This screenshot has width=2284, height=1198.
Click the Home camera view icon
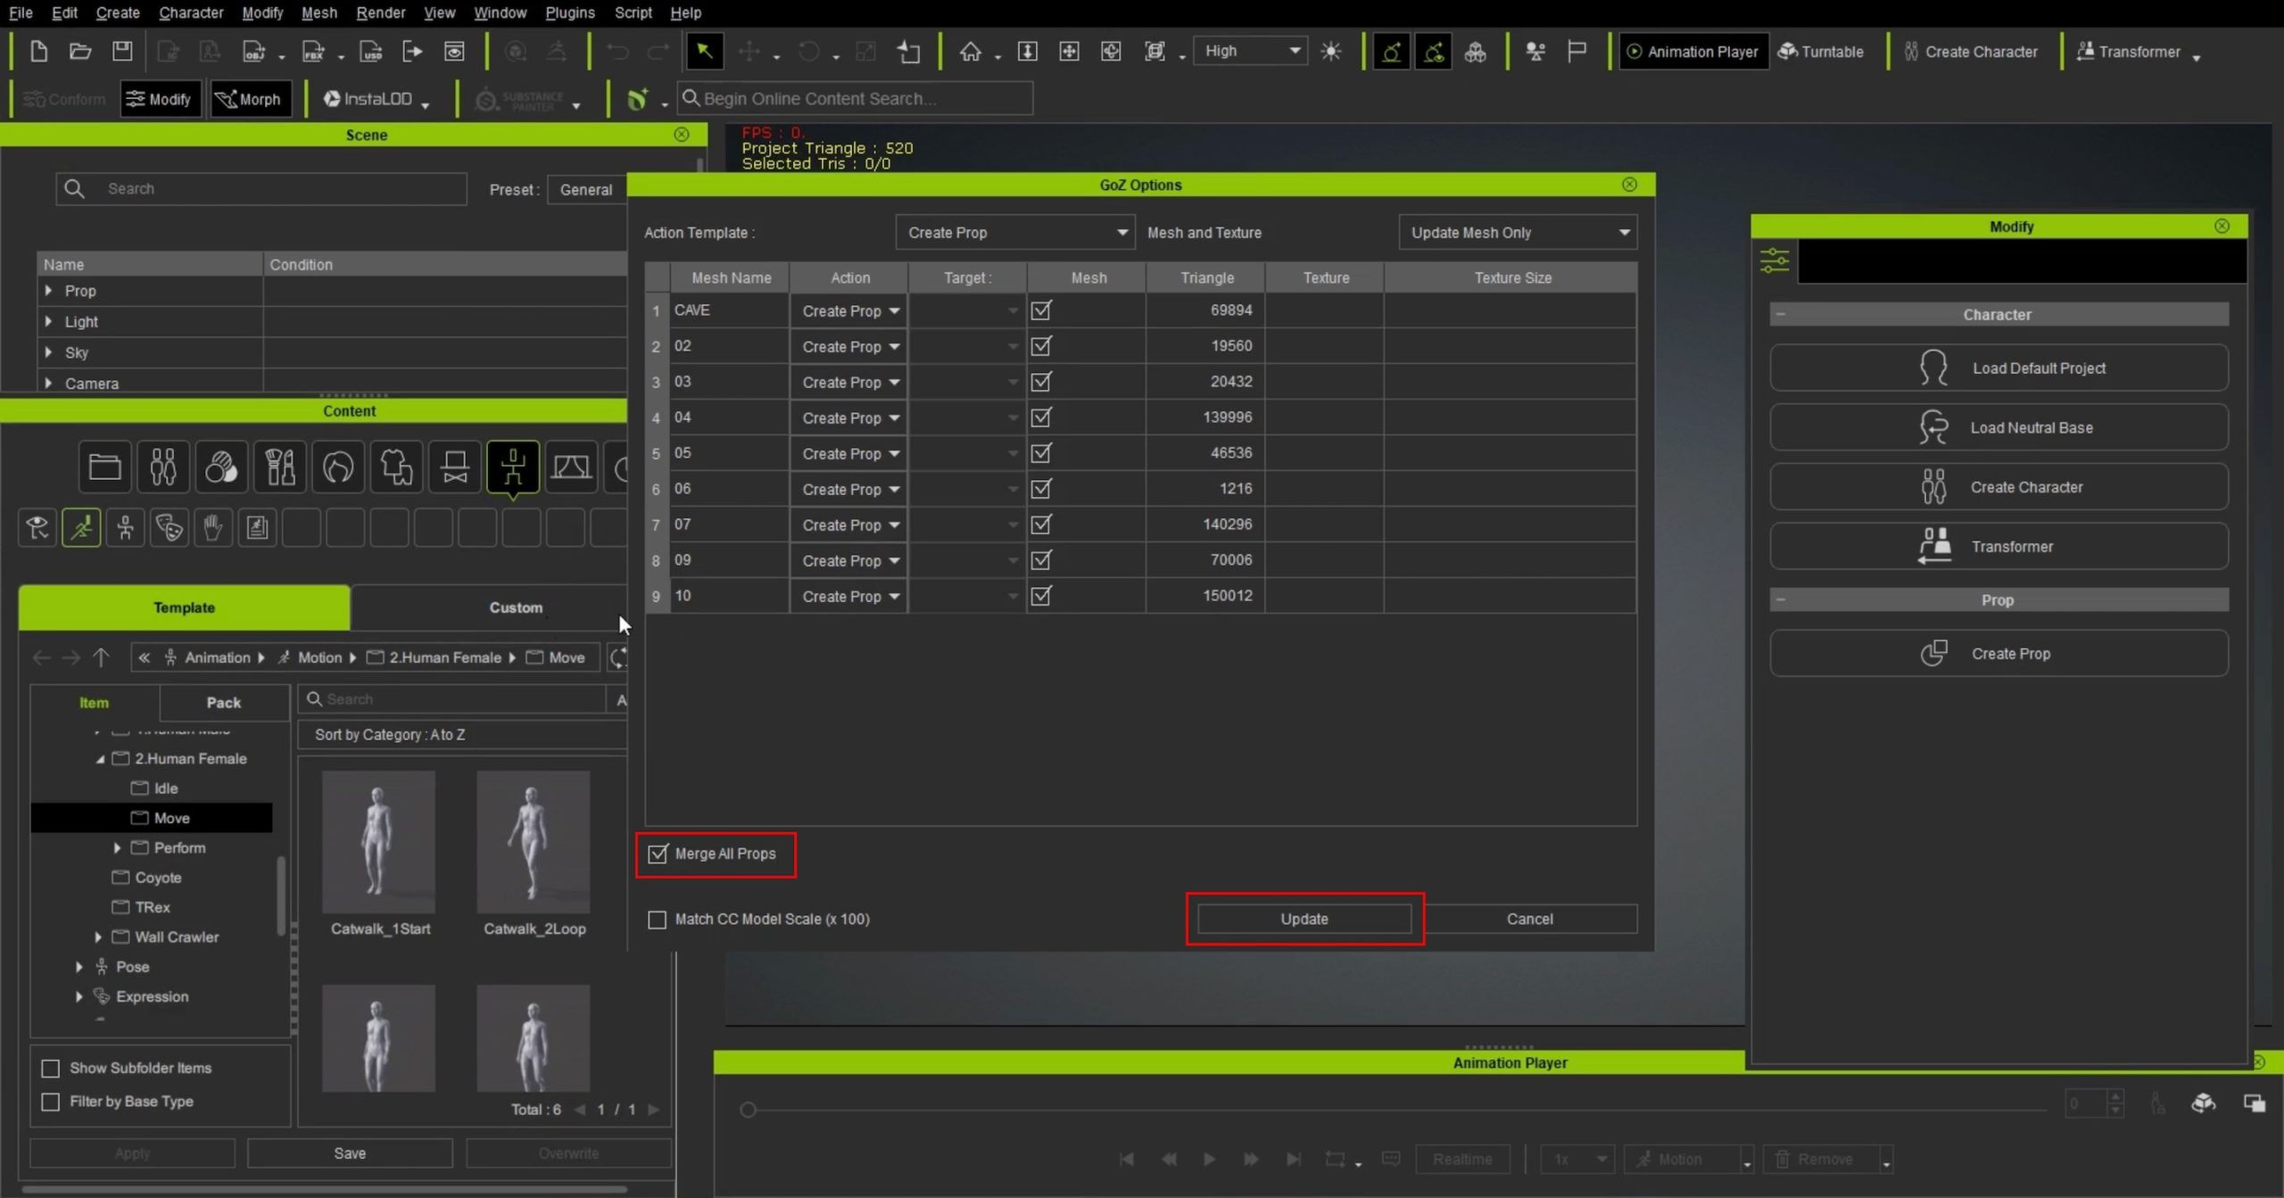pyautogui.click(x=970, y=51)
